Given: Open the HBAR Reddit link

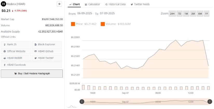Looking at the screenshot, I should [16, 58].
